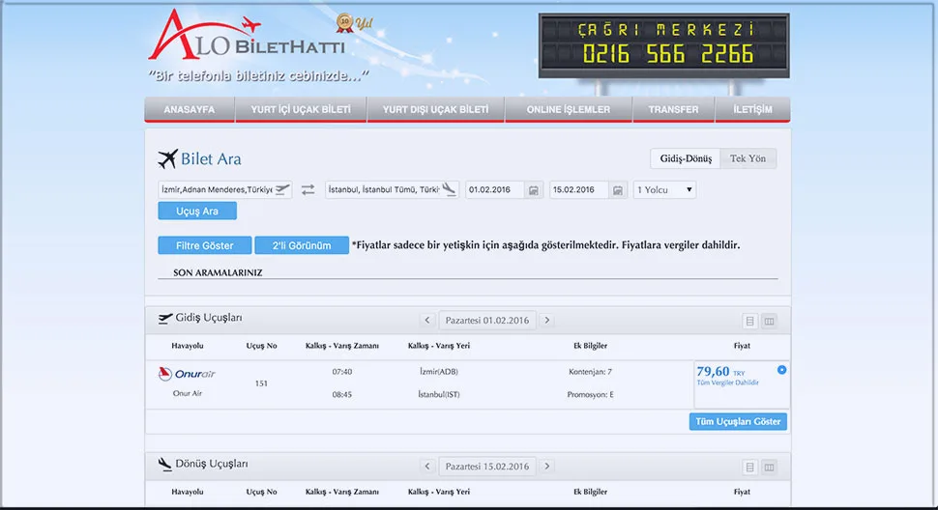Switch Dönüş Uçuşları to two-column view icon

[x=770, y=467]
